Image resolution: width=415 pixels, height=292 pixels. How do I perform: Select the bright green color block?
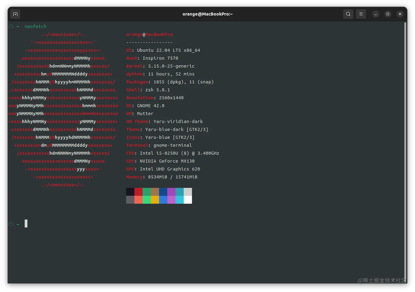coord(147,200)
